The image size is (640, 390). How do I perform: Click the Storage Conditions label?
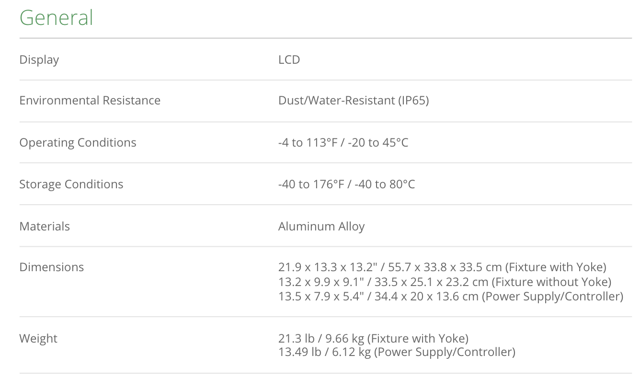[71, 184]
